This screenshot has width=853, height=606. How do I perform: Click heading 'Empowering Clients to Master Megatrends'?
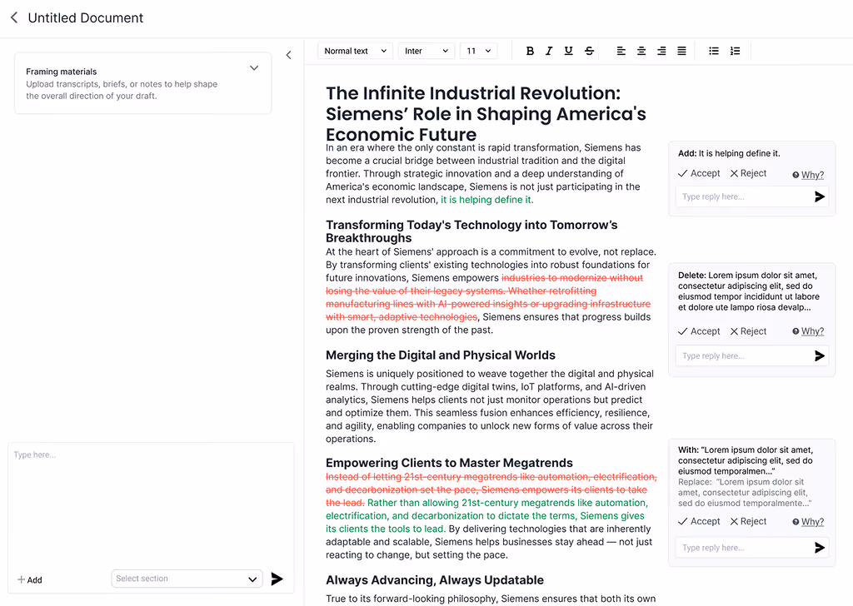tap(449, 463)
